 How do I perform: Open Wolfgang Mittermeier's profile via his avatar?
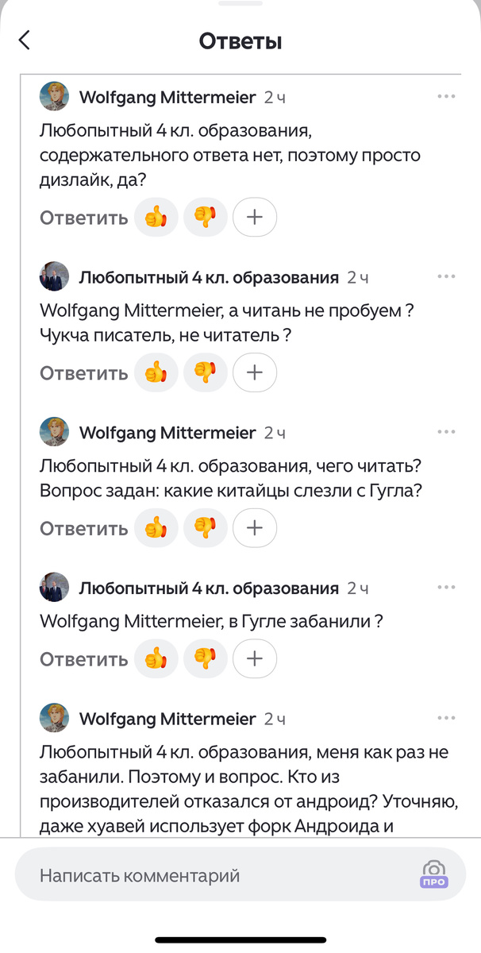pos(52,95)
